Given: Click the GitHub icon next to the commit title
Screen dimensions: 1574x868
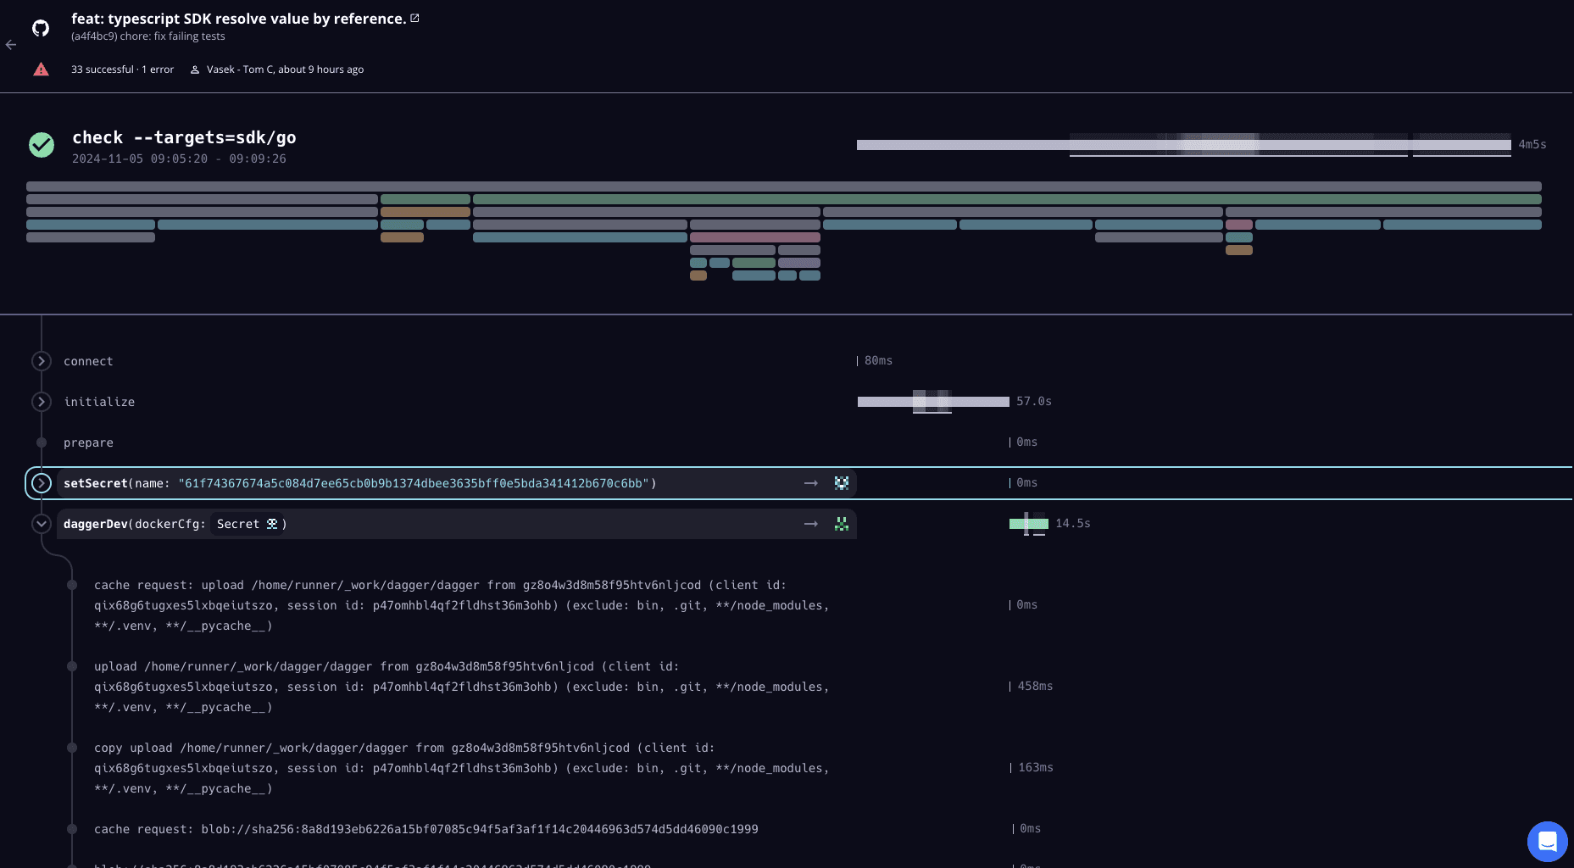Looking at the screenshot, I should (40, 28).
